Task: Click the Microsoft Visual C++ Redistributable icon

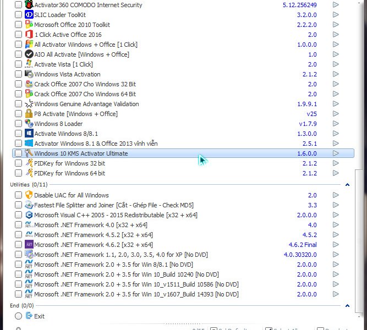Action: click(x=29, y=215)
